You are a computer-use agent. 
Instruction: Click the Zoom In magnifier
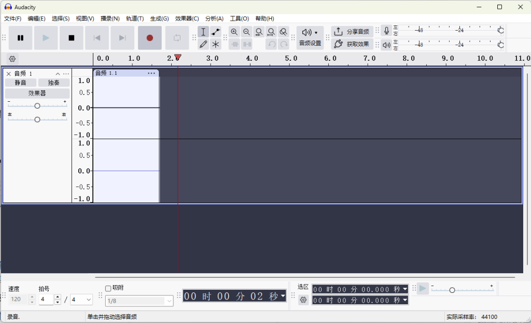pos(234,32)
